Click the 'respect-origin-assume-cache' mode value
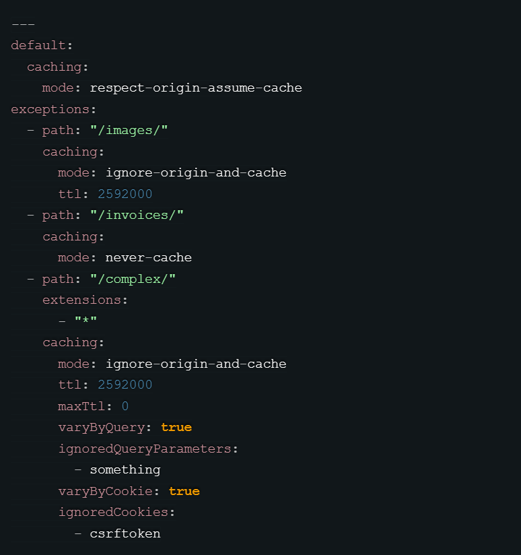This screenshot has width=521, height=555. click(x=196, y=88)
